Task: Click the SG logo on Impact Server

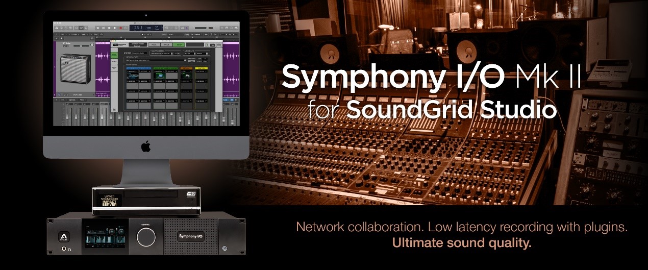Action: (193, 194)
